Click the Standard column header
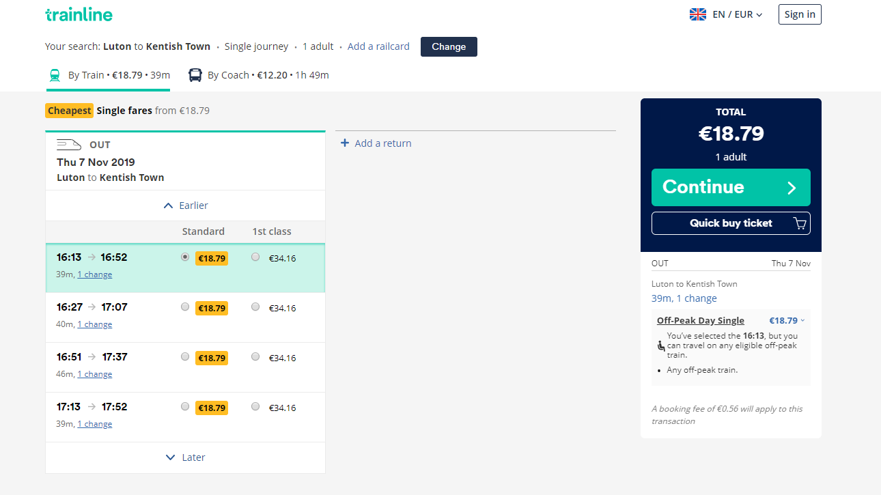 point(204,231)
